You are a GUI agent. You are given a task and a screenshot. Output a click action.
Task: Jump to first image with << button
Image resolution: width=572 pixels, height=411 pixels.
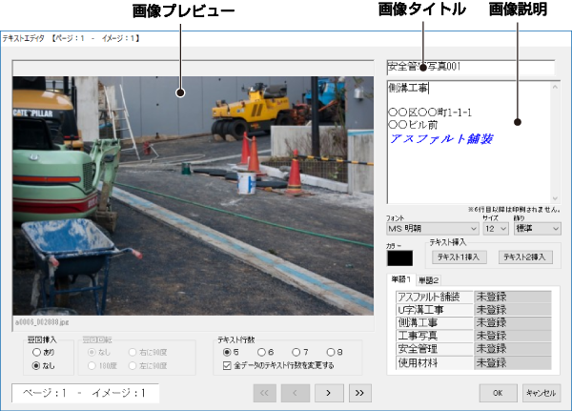pyautogui.click(x=264, y=393)
